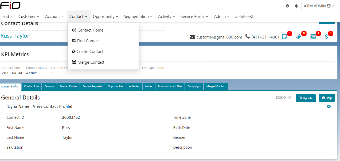
Task: Open the Opportunity menu dropdown
Action: point(105,16)
